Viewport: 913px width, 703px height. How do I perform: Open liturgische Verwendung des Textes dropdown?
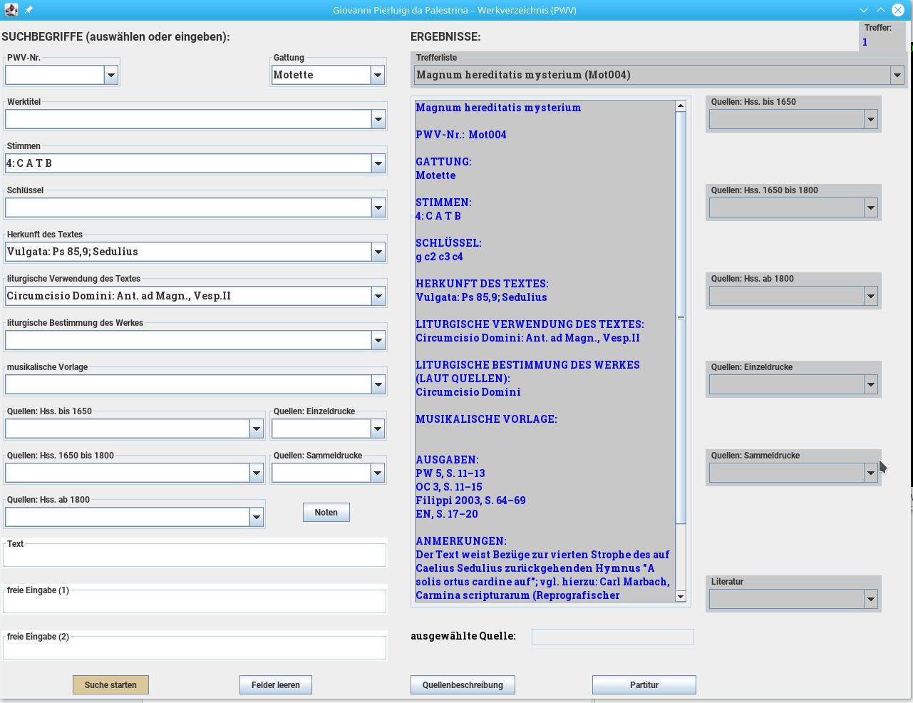click(x=378, y=296)
